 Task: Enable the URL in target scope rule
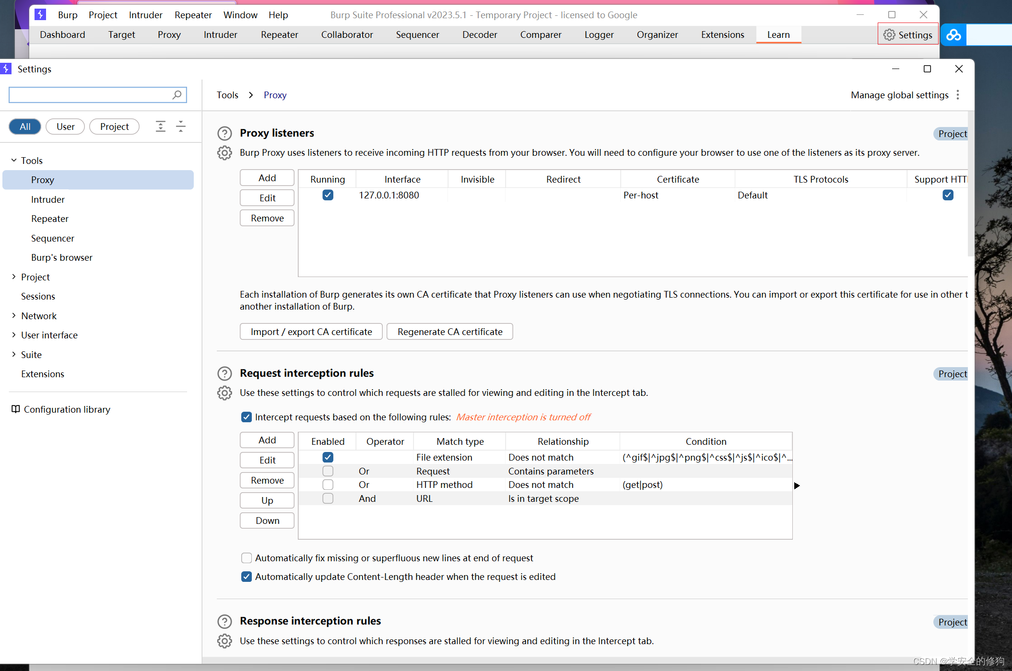[x=328, y=498]
